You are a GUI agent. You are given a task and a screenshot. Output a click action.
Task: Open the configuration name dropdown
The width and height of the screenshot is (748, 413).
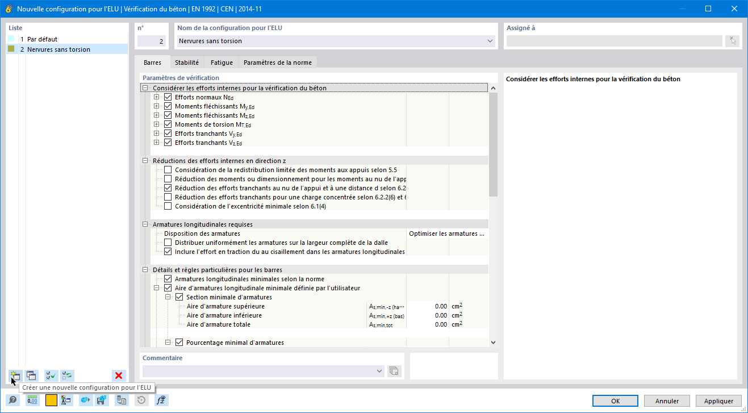point(491,40)
